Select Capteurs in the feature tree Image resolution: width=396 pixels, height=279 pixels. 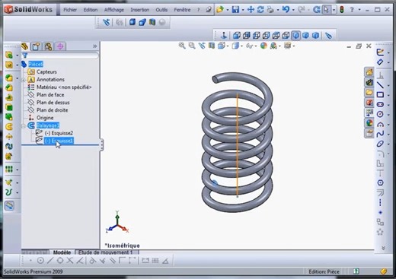click(x=46, y=72)
